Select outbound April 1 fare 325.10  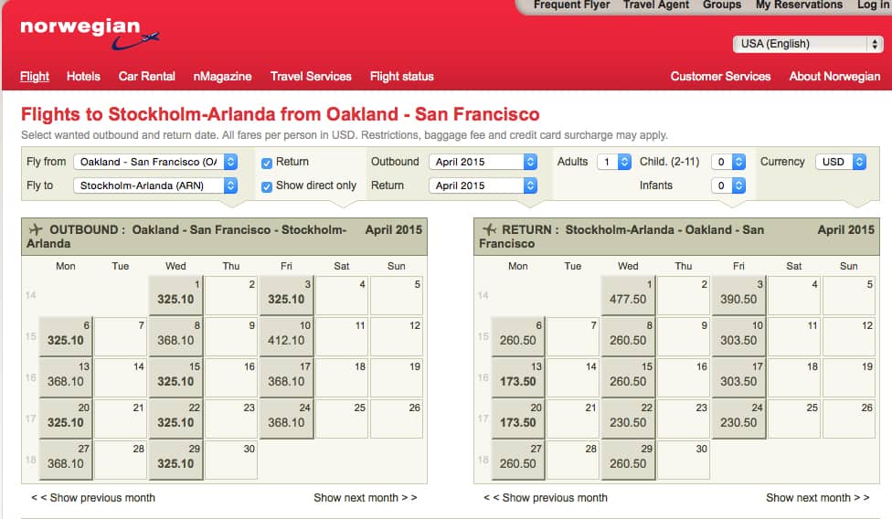[175, 296]
